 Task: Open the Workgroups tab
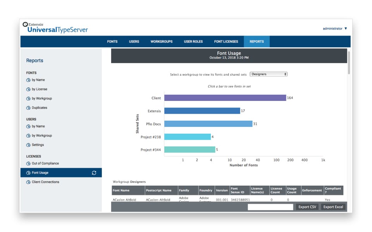161,41
